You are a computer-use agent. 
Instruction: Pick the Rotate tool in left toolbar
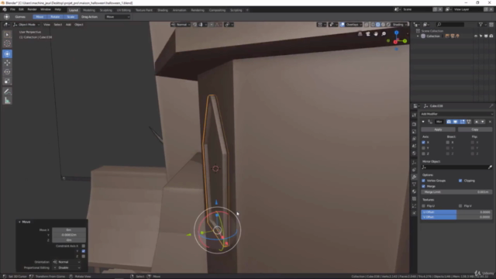pyautogui.click(x=7, y=72)
